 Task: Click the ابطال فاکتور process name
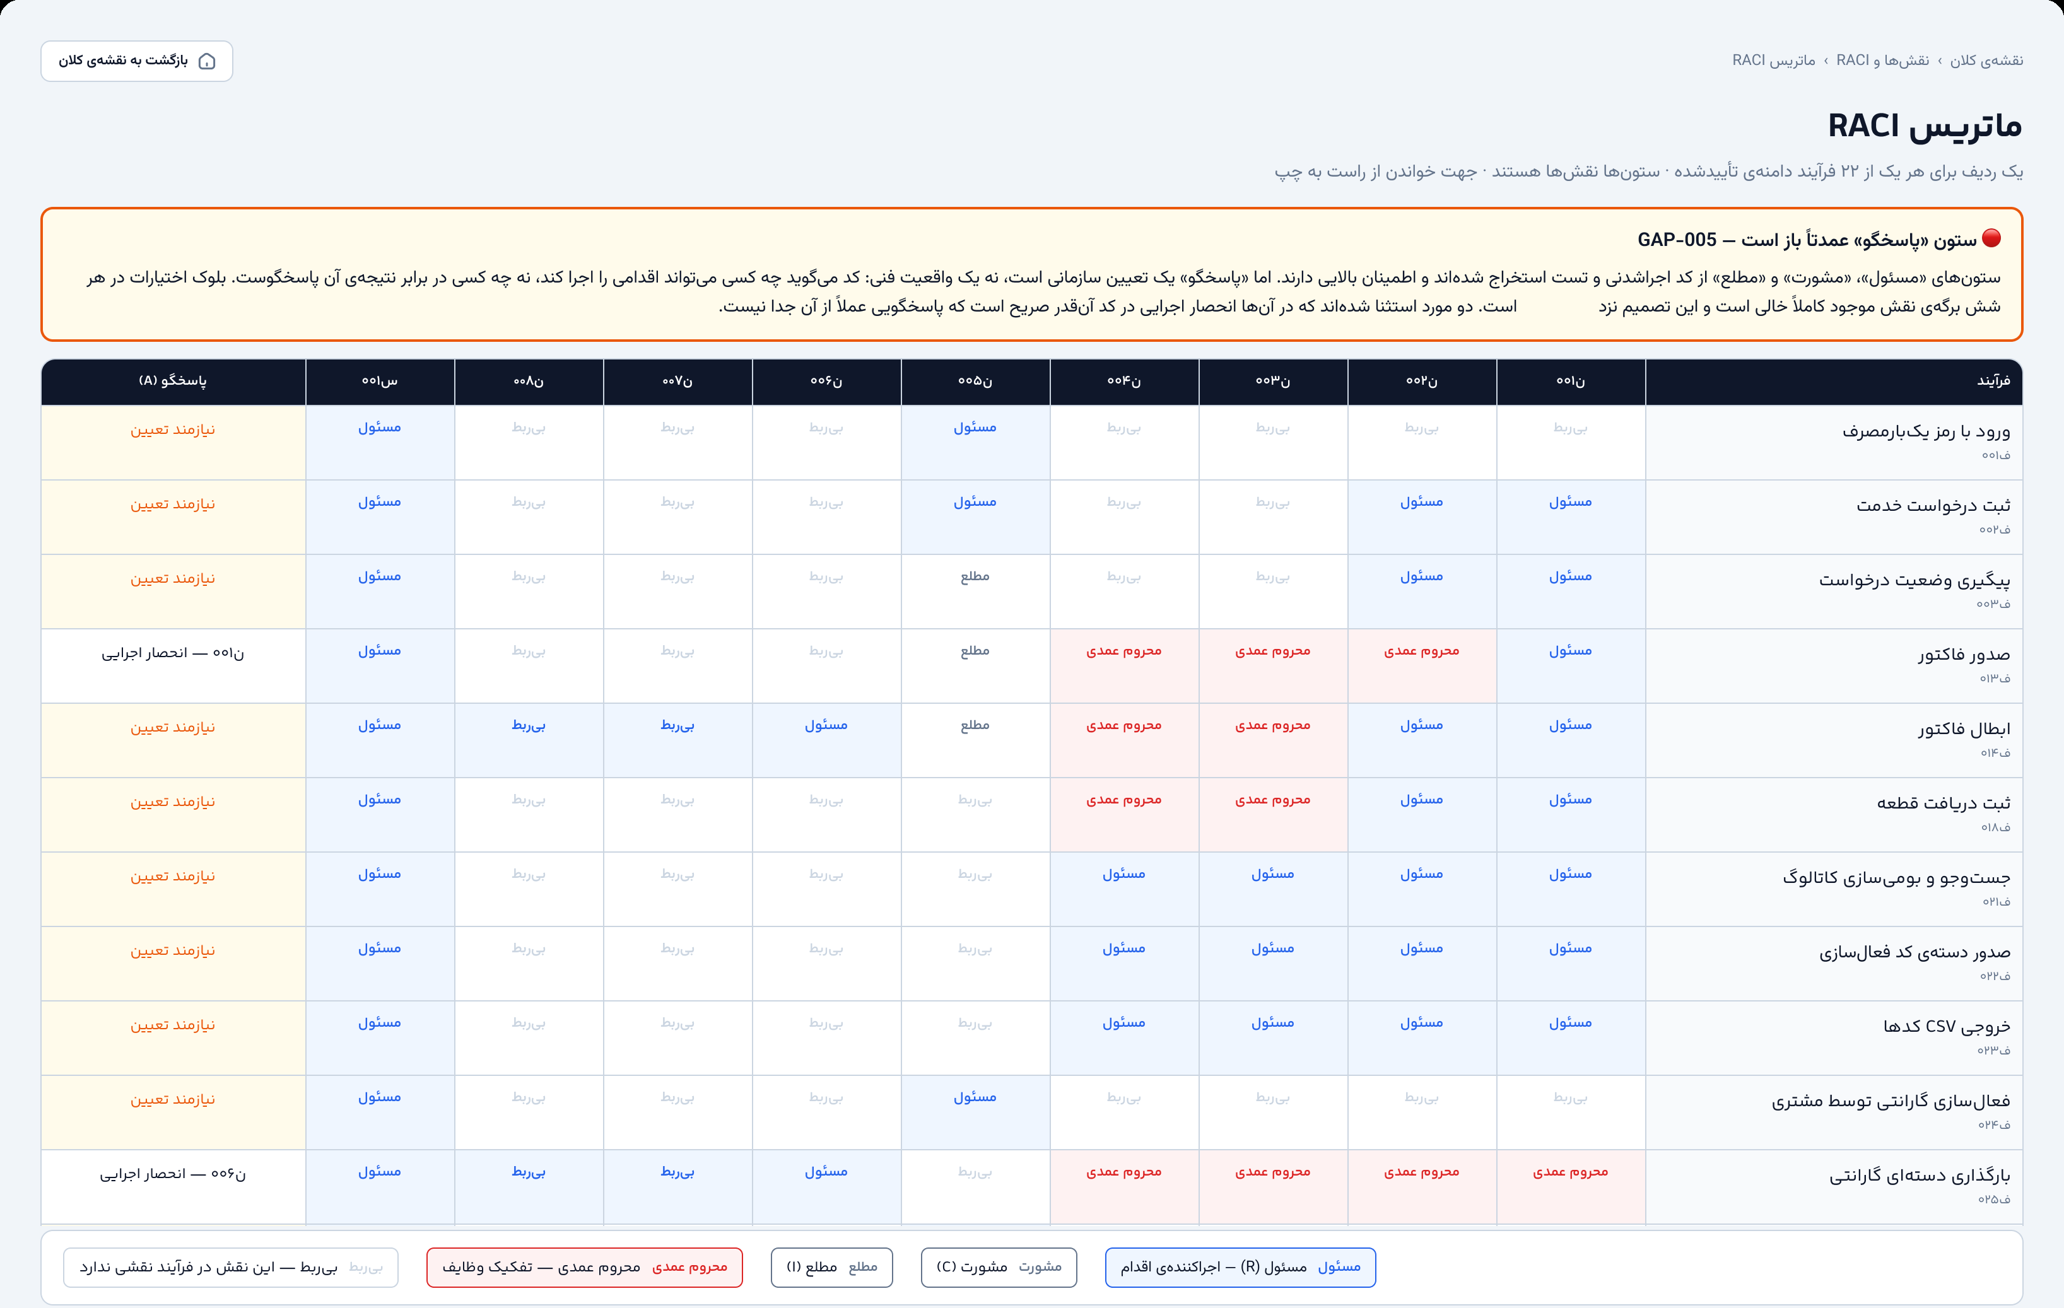1964,730
